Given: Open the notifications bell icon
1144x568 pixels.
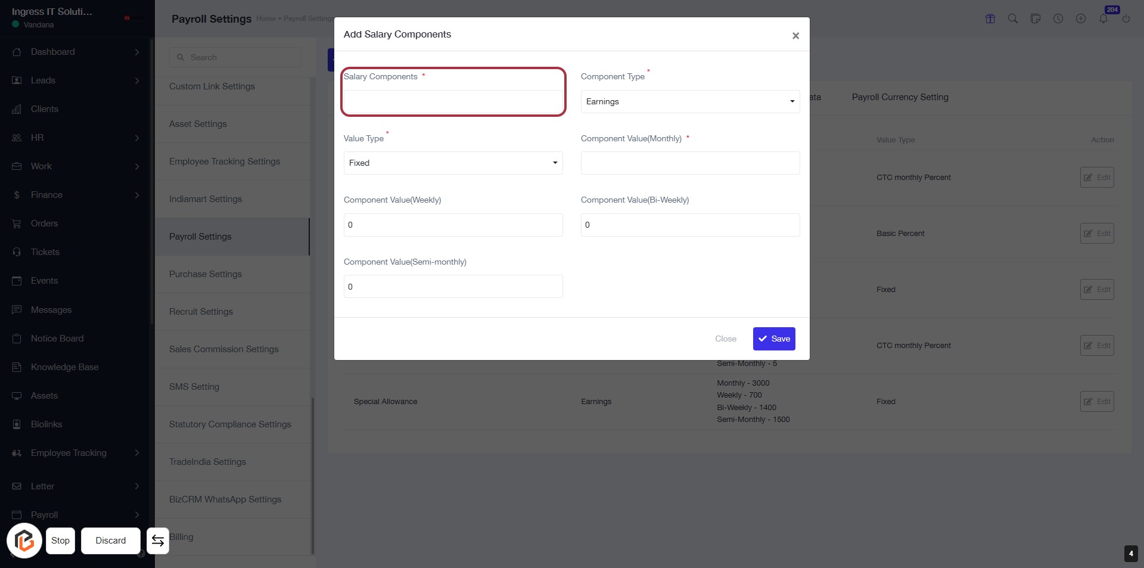Looking at the screenshot, I should [1103, 18].
